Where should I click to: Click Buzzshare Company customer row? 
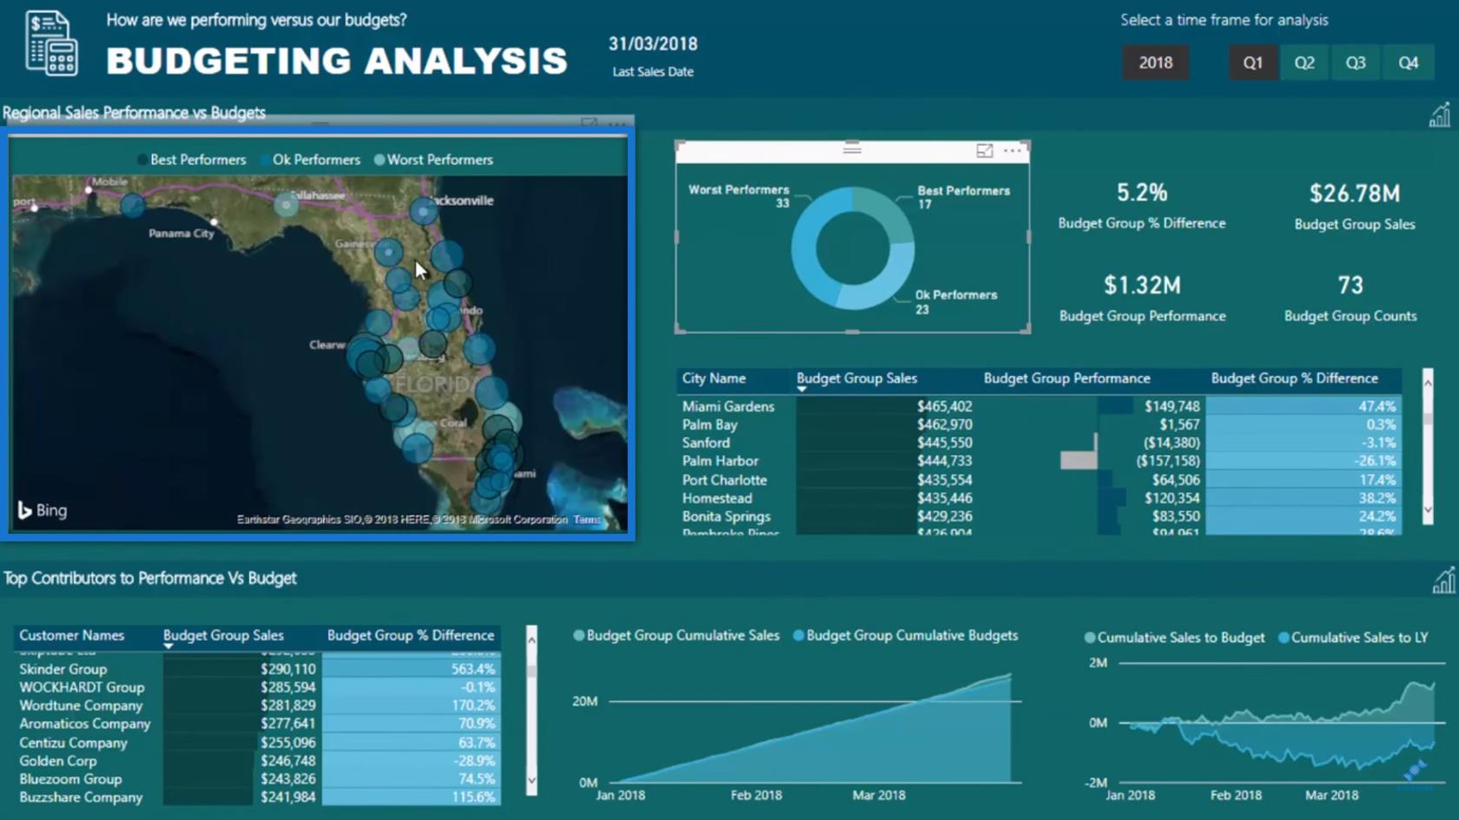coord(258,797)
